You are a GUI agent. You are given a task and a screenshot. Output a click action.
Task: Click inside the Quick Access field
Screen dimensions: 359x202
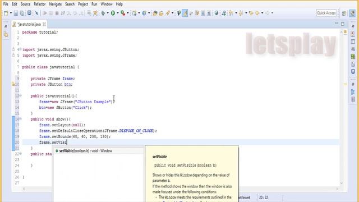click(x=326, y=13)
